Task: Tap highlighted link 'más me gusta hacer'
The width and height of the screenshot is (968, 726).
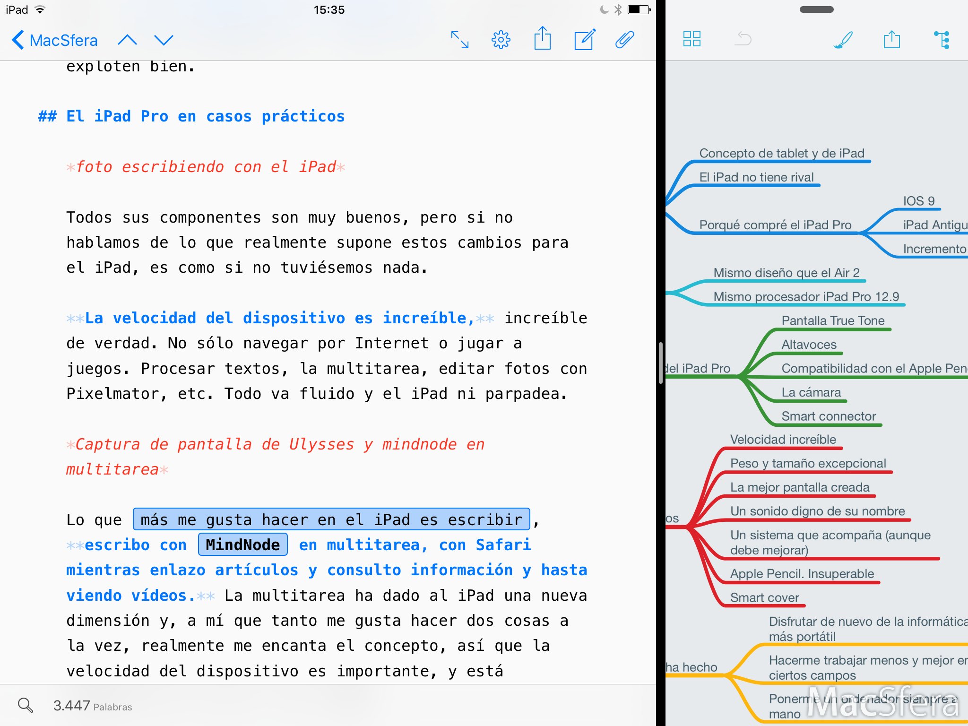Action: click(331, 519)
